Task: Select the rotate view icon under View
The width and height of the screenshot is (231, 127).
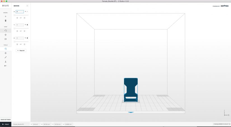Action: (6, 30)
